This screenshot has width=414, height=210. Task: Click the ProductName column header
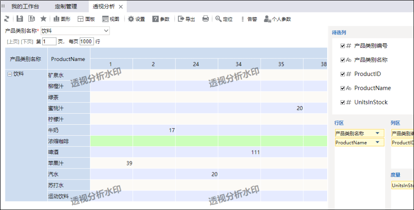(68, 59)
